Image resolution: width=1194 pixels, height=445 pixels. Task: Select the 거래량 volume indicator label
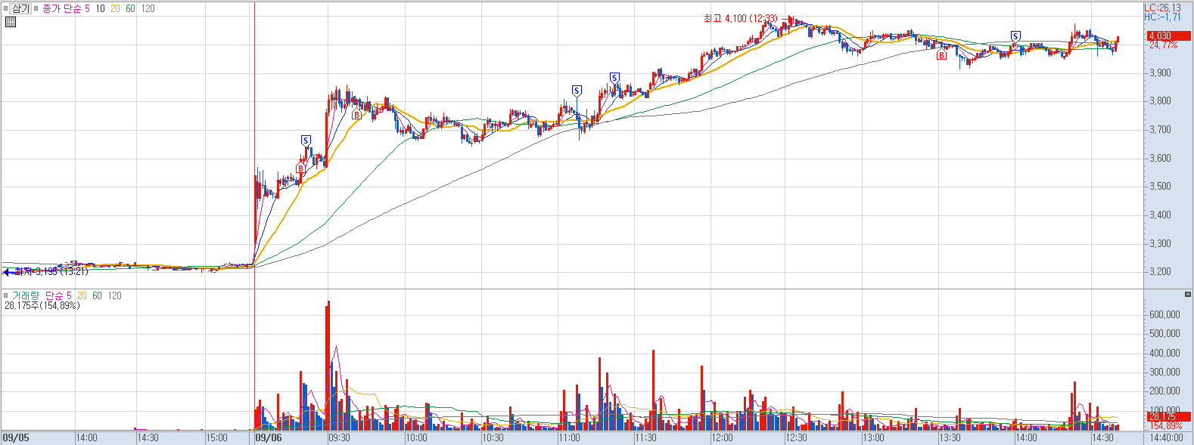pyautogui.click(x=26, y=295)
